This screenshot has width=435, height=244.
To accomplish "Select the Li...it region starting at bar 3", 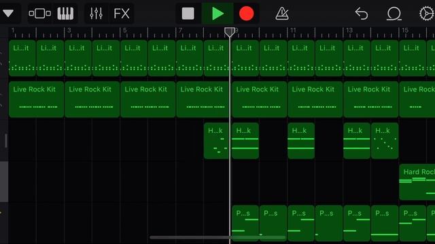I will tap(78, 58).
